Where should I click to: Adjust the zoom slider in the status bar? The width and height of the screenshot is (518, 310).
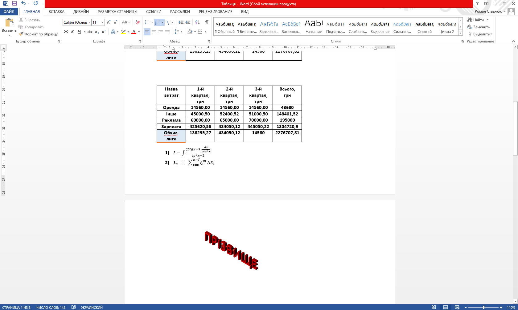coord(484,307)
